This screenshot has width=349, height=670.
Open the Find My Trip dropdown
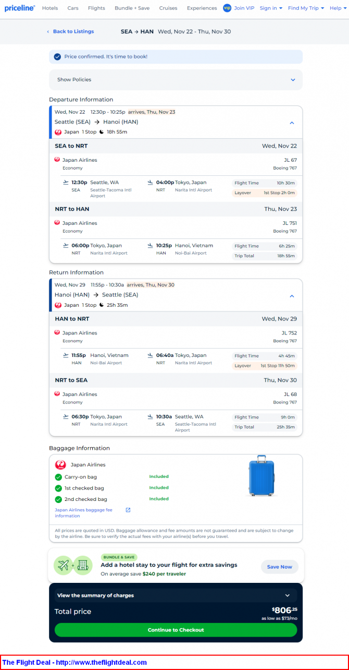point(306,8)
